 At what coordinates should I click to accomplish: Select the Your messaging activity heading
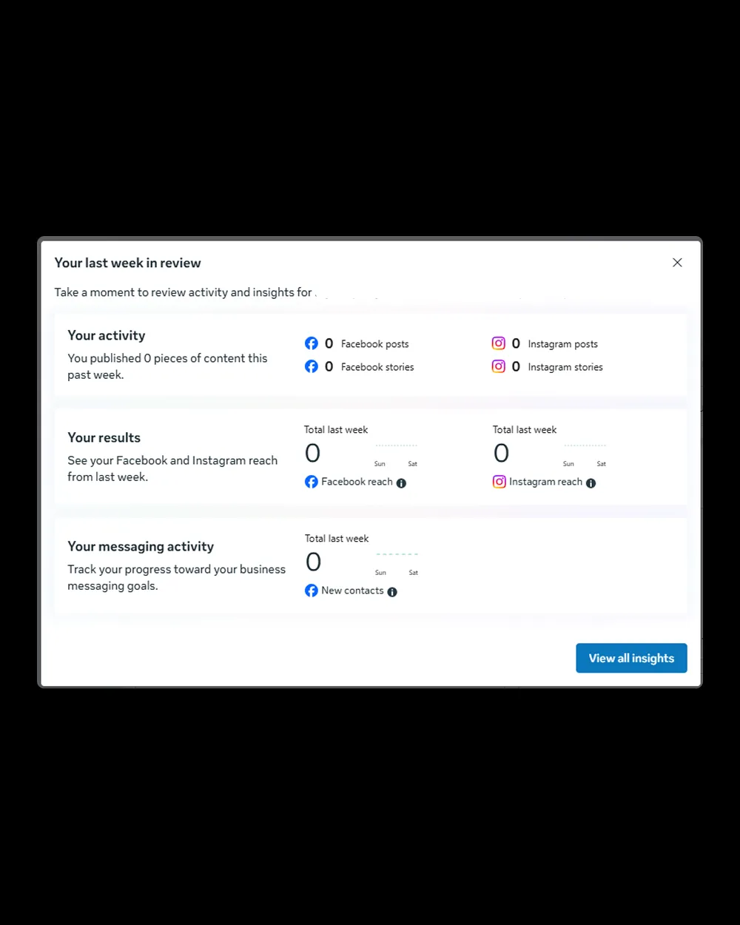click(x=141, y=546)
